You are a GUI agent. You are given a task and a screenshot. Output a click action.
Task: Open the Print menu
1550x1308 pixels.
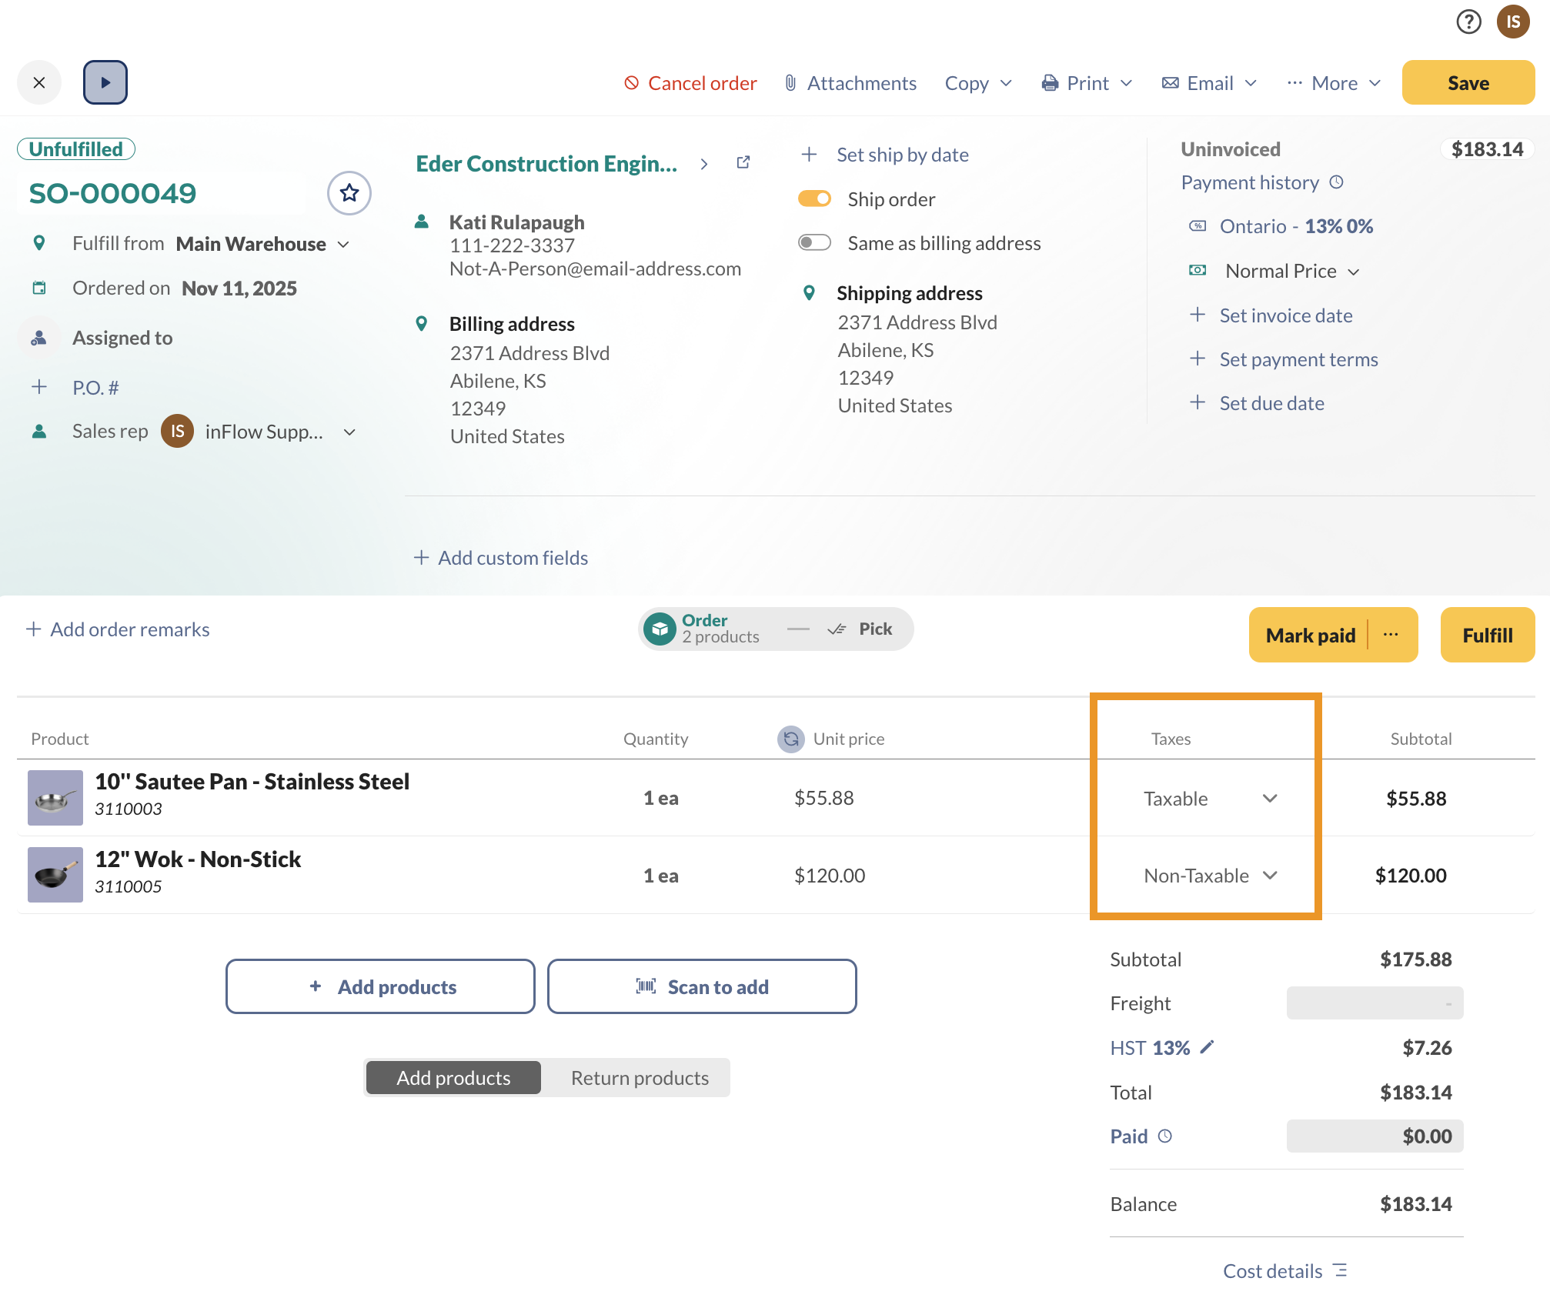coord(1087,83)
